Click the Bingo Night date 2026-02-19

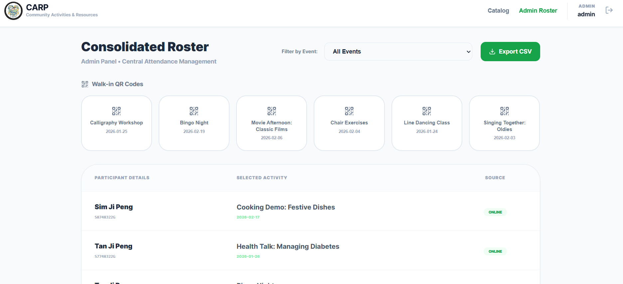[x=194, y=131]
